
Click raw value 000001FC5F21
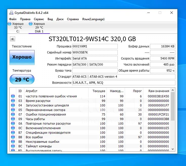(158, 115)
